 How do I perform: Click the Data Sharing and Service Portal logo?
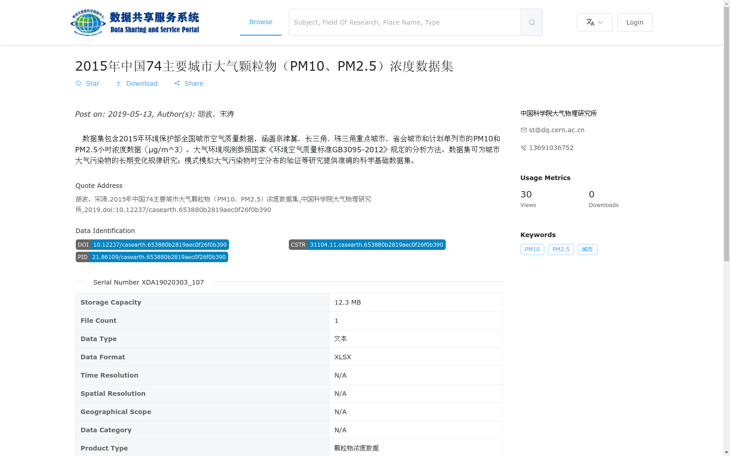135,22
